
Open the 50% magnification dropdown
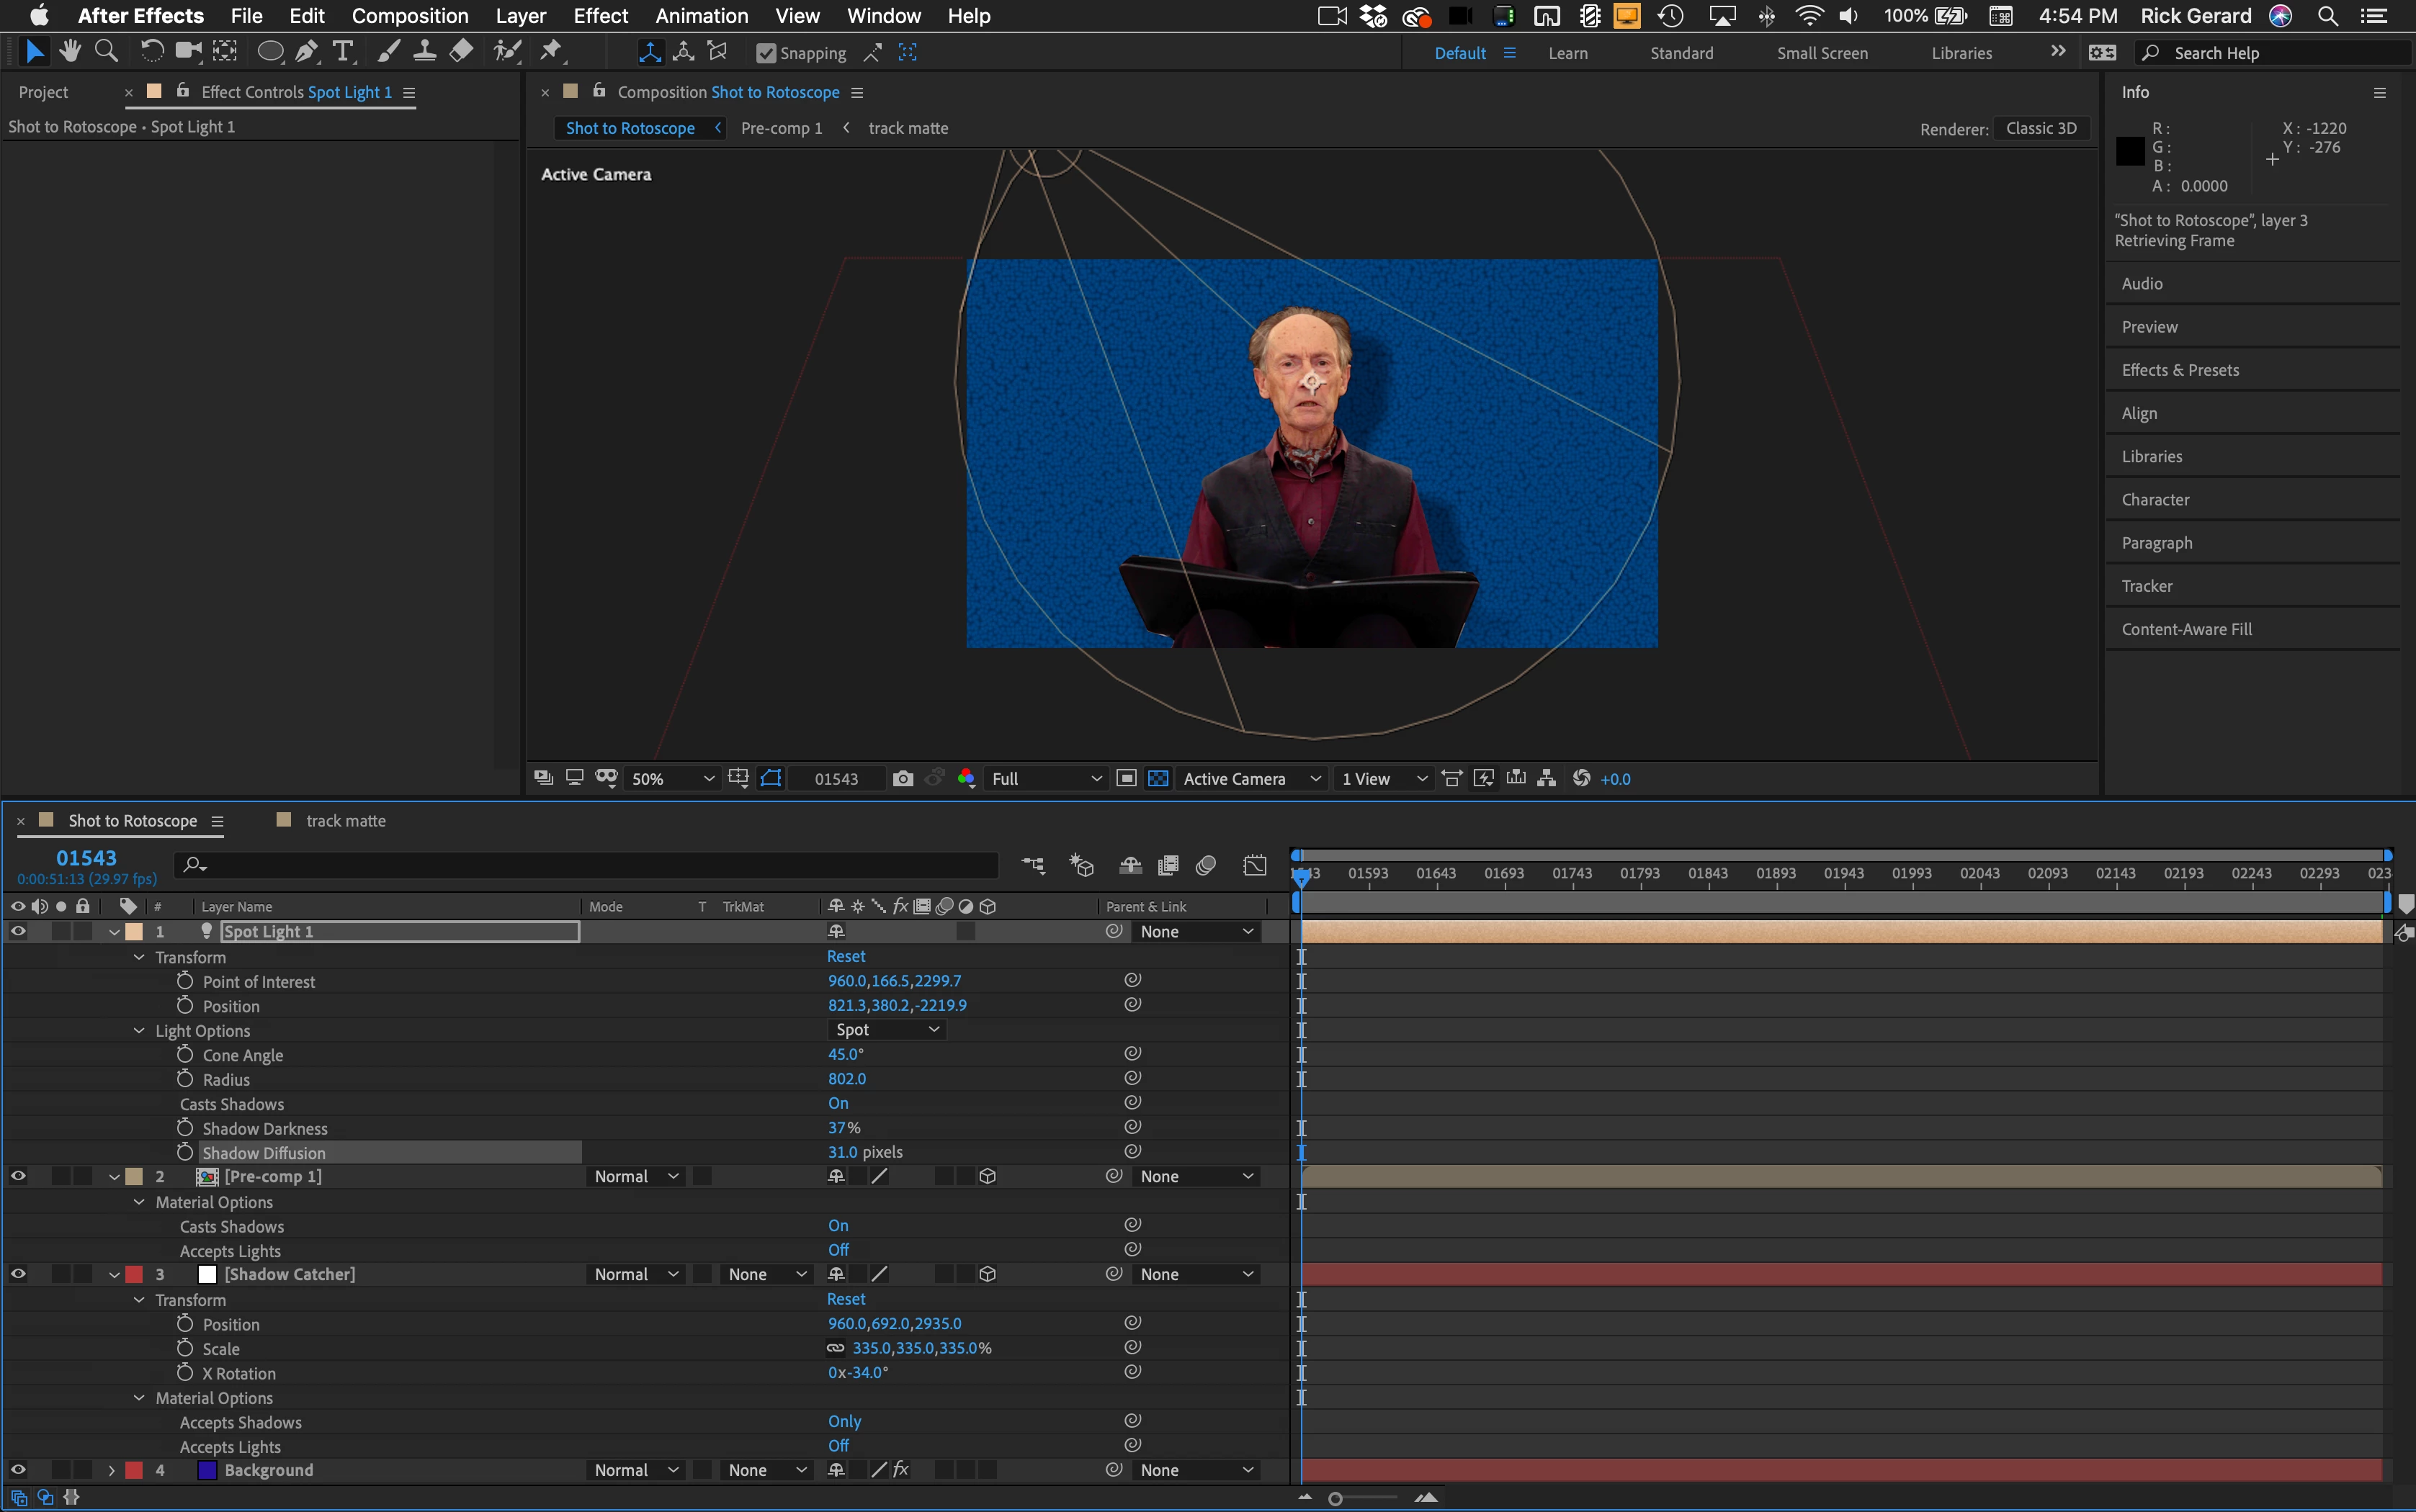pos(671,779)
